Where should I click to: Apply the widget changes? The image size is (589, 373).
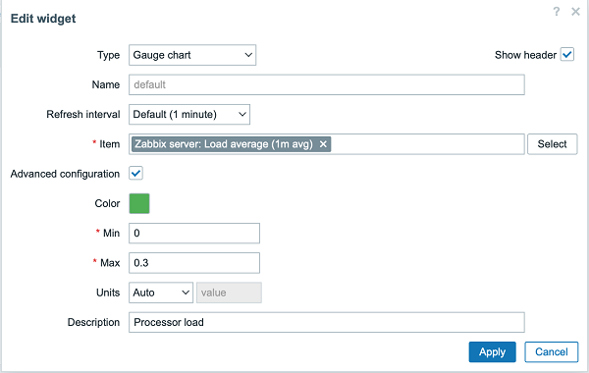(492, 352)
